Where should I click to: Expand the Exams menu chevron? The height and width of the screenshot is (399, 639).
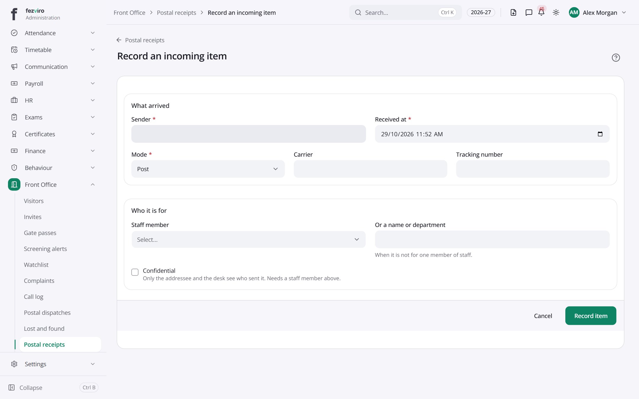pos(93,117)
